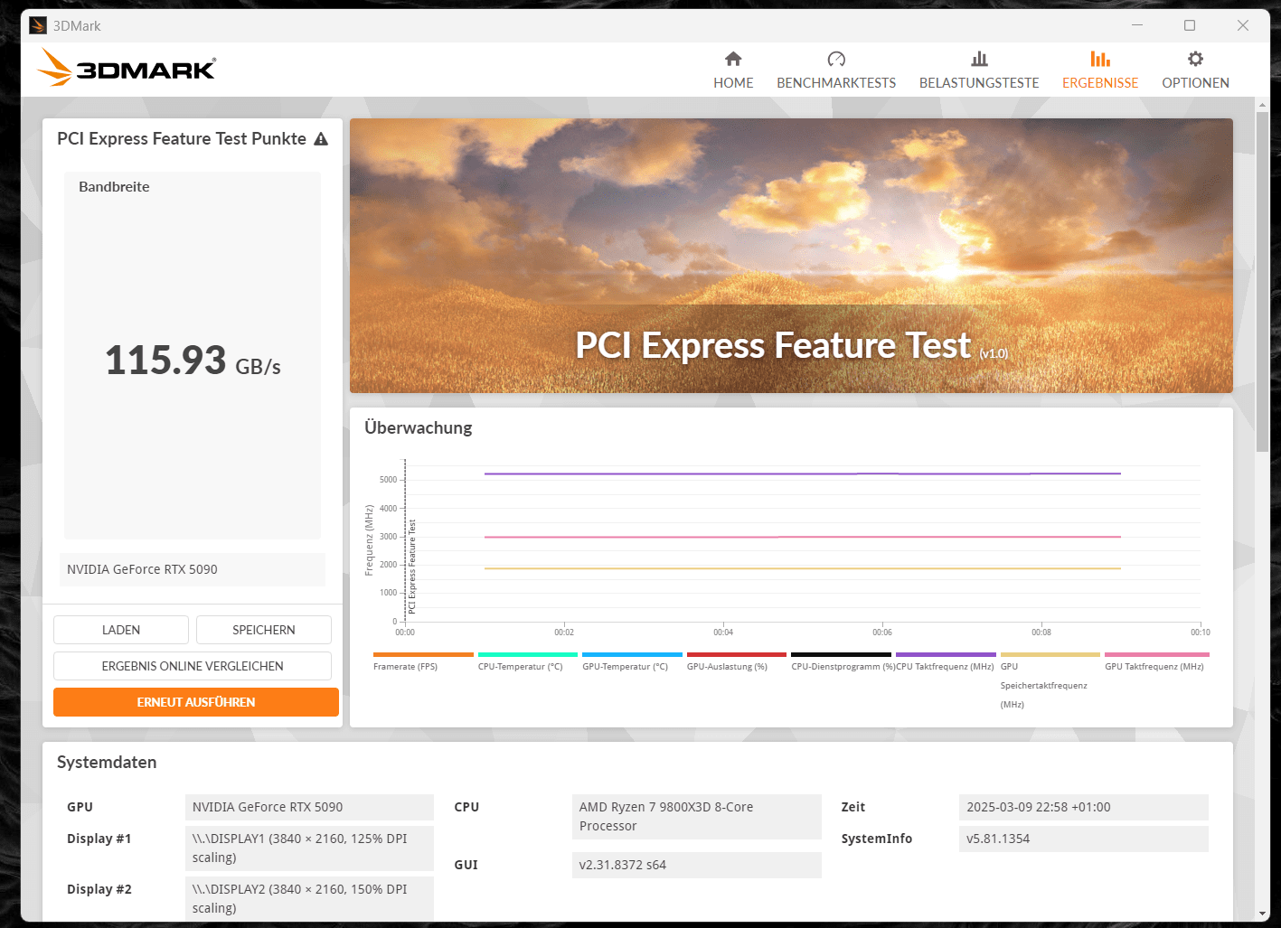Image resolution: width=1281 pixels, height=928 pixels.
Task: Minimize the 3DMark window
Action: 1137,25
